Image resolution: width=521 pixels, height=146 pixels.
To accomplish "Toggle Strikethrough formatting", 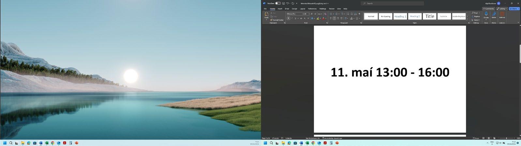I will pos(301,18).
